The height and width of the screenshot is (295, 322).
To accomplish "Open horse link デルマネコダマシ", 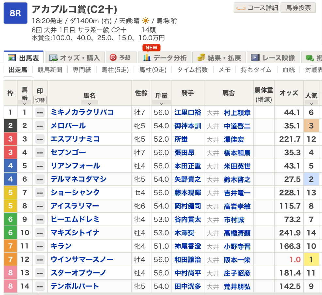I will pos(78,179).
